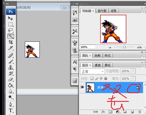146x115 pixels.
Task: Toggle lock all
Action: click(105, 78)
